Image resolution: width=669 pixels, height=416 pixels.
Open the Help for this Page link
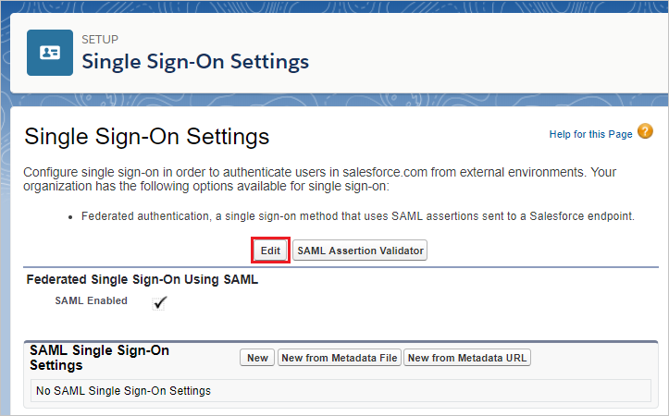[590, 134]
